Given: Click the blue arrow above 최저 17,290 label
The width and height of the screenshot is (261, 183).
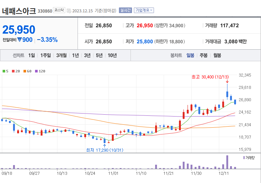Looking at the screenshot, I should 104,146.
